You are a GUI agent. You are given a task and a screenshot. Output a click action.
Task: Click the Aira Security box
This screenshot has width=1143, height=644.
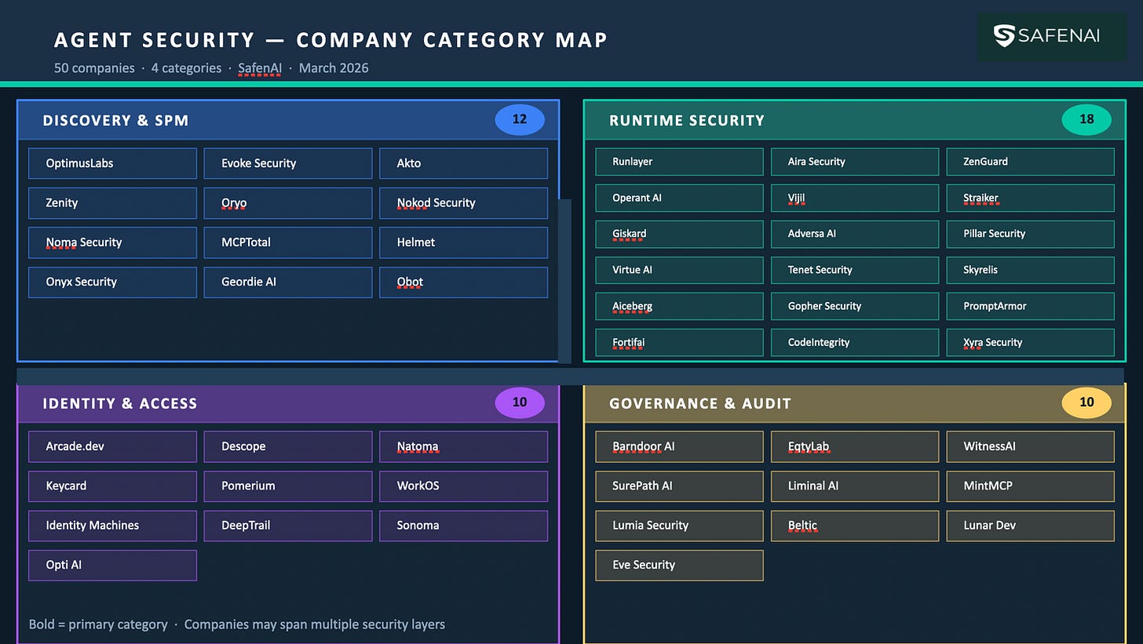855,162
